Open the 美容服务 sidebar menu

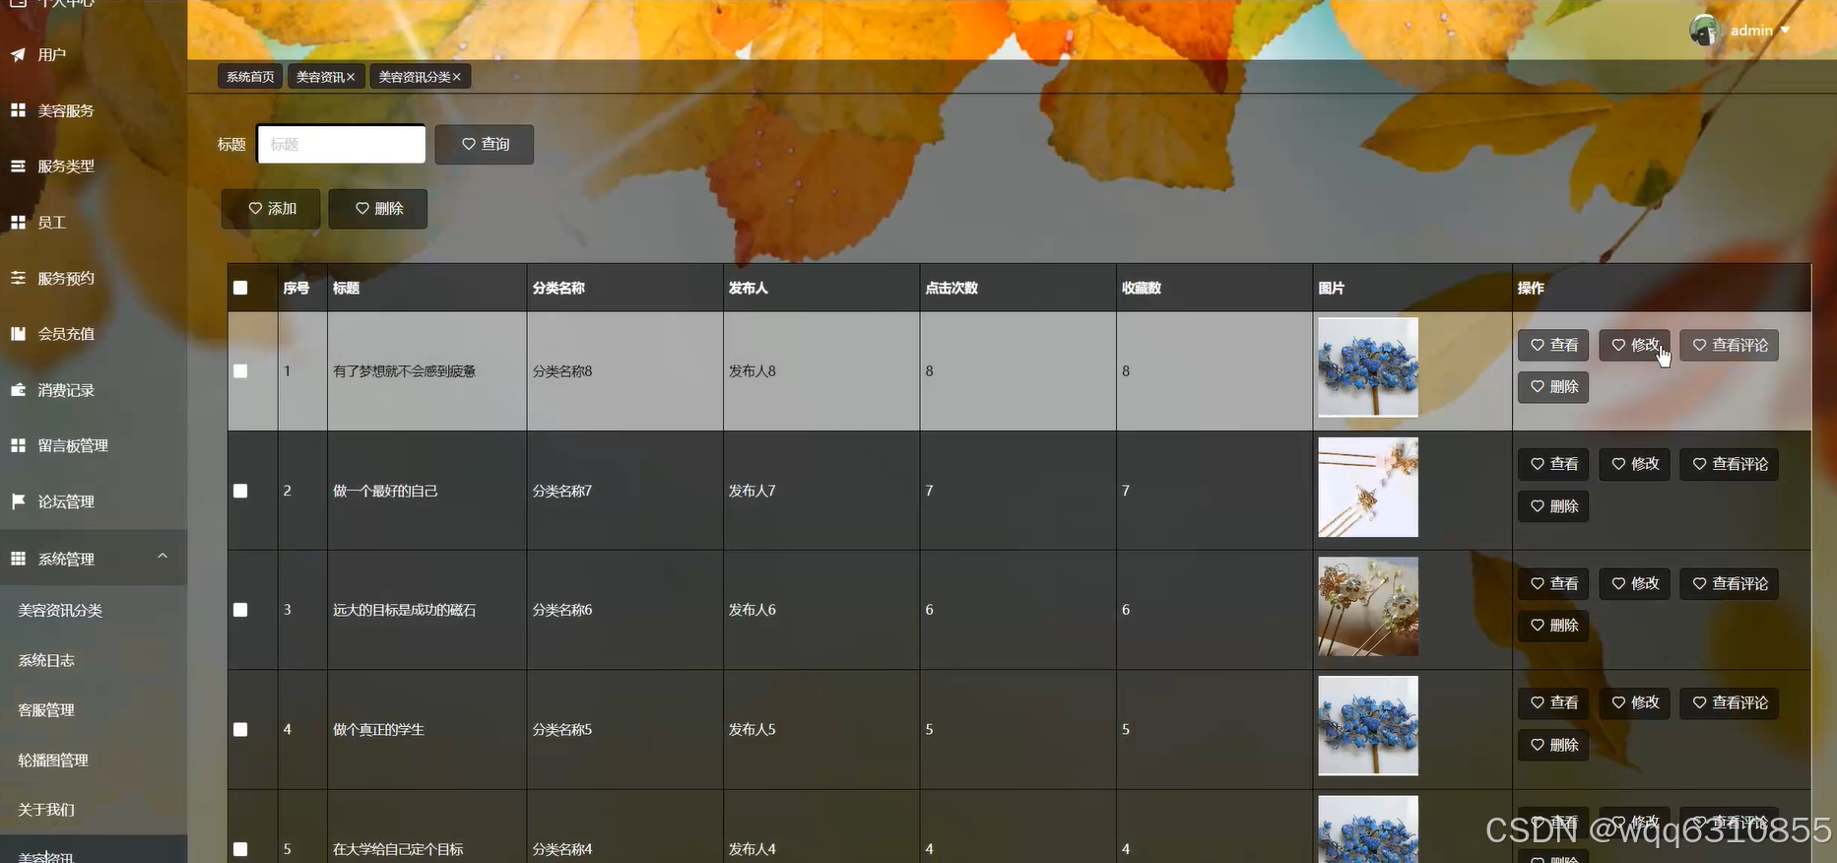(x=94, y=110)
